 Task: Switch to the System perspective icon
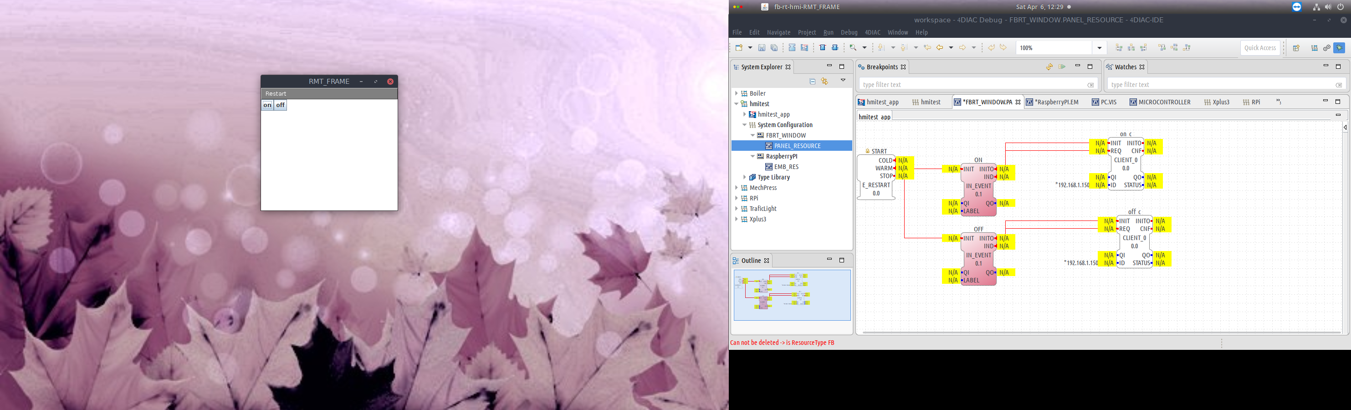click(x=1314, y=48)
